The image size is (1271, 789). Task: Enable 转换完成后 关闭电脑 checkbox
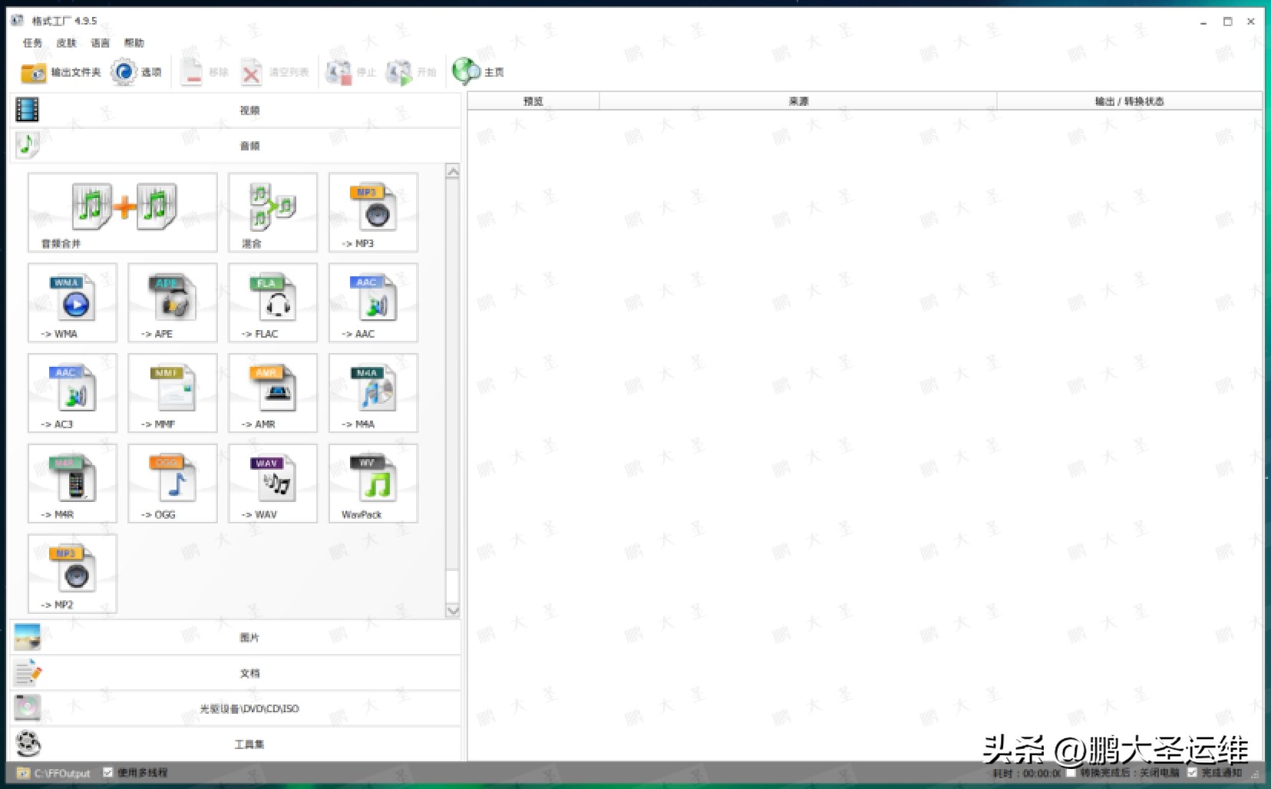(x=1071, y=772)
